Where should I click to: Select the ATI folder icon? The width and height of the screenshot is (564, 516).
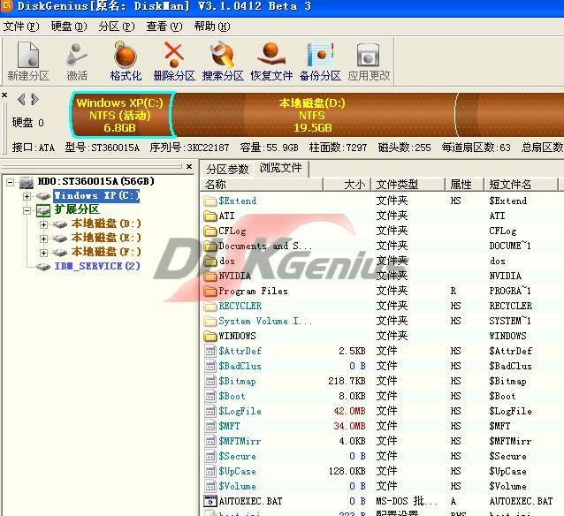point(210,216)
